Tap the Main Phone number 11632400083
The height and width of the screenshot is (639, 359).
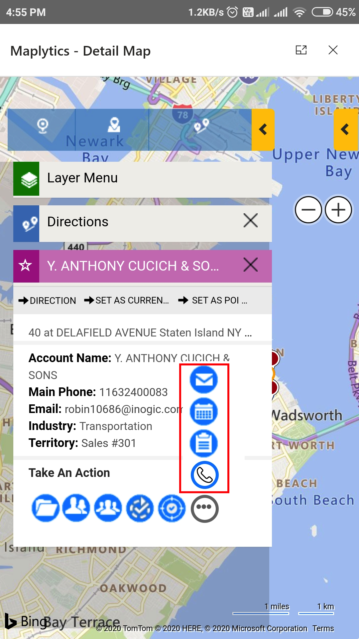coord(133,392)
